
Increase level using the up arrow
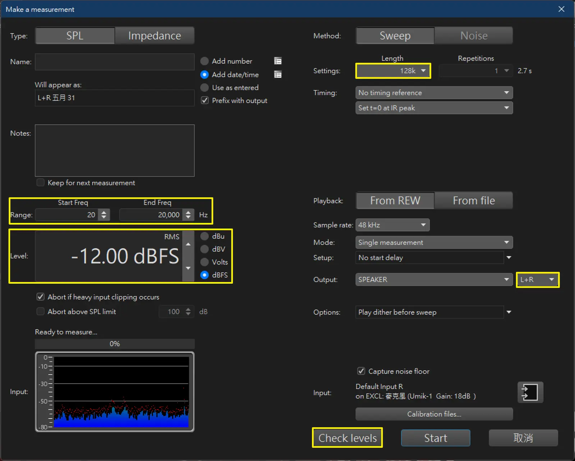[x=188, y=244]
